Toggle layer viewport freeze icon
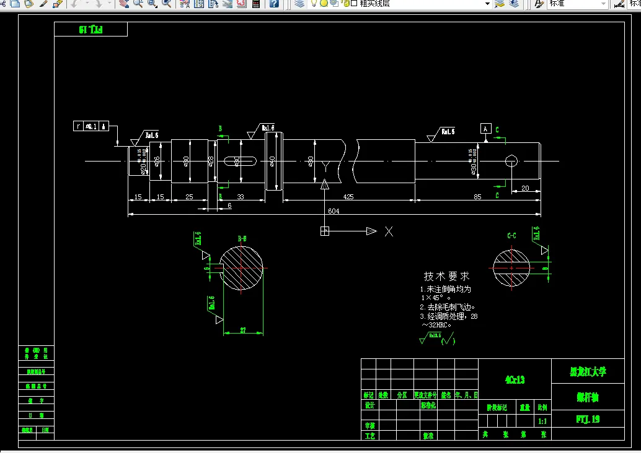 click(x=334, y=3)
